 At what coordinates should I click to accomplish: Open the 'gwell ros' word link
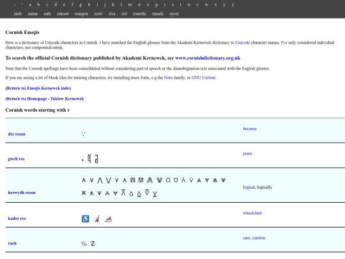(16, 159)
